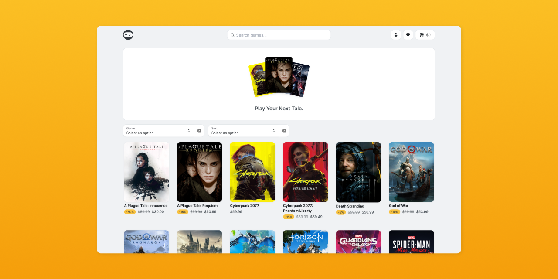Clear the Genre filter with backspace icon
Viewport: 558px width, 279px height.
click(199, 131)
